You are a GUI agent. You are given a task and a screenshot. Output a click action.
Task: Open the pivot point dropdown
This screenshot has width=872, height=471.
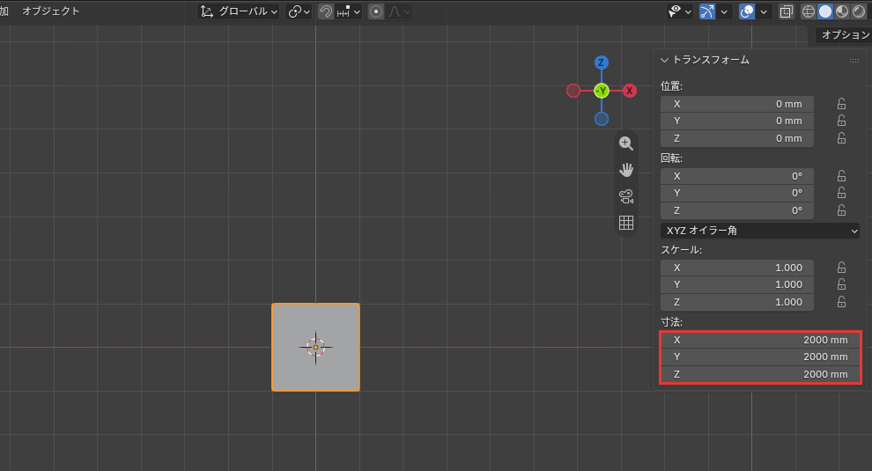299,11
